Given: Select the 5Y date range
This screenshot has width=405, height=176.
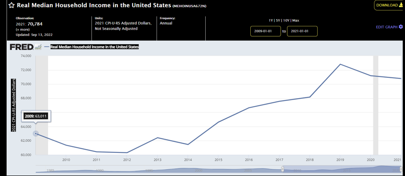Looking at the screenshot, I should tap(278, 20).
